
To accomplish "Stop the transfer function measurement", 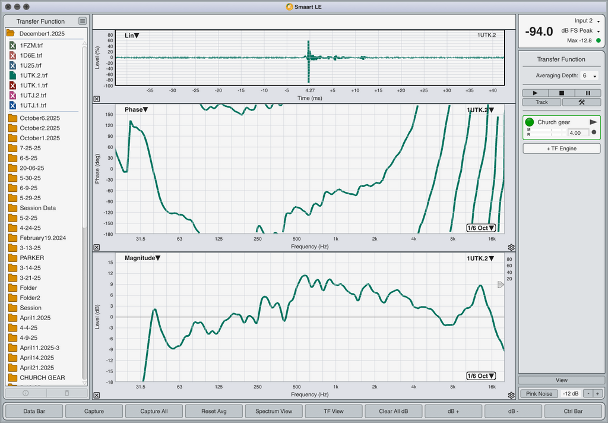I will click(562, 93).
